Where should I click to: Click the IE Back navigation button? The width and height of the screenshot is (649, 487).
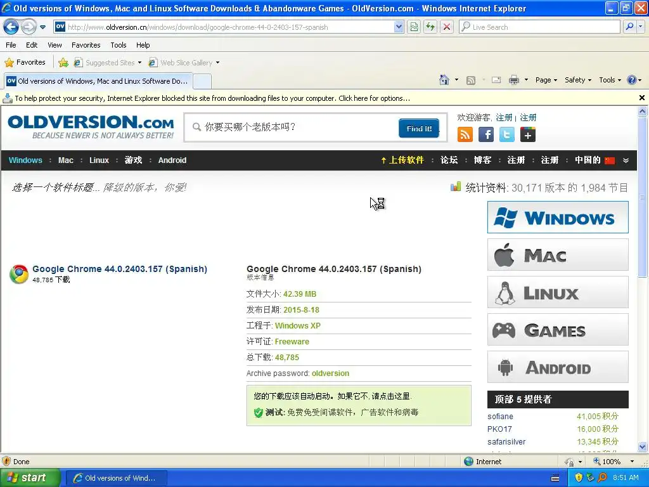click(x=11, y=27)
